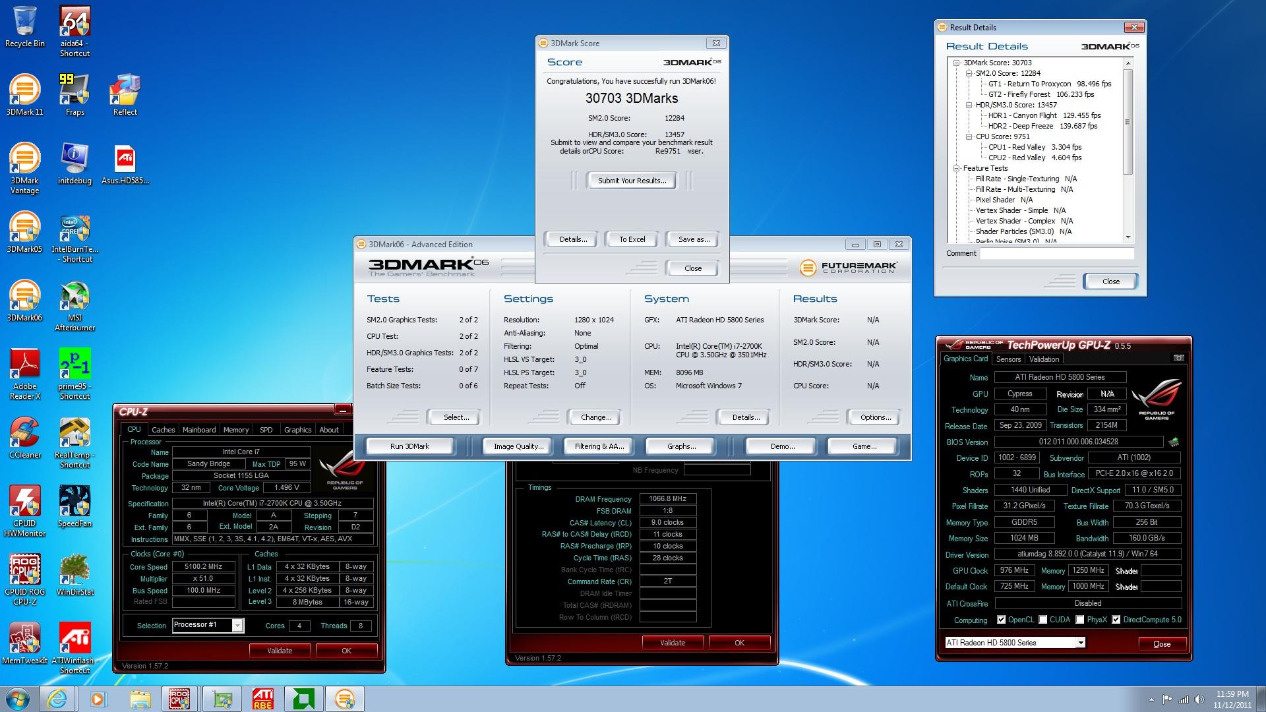The height and width of the screenshot is (712, 1266).
Task: Launch the aida64 shortcut on the desktop
Action: [75, 31]
